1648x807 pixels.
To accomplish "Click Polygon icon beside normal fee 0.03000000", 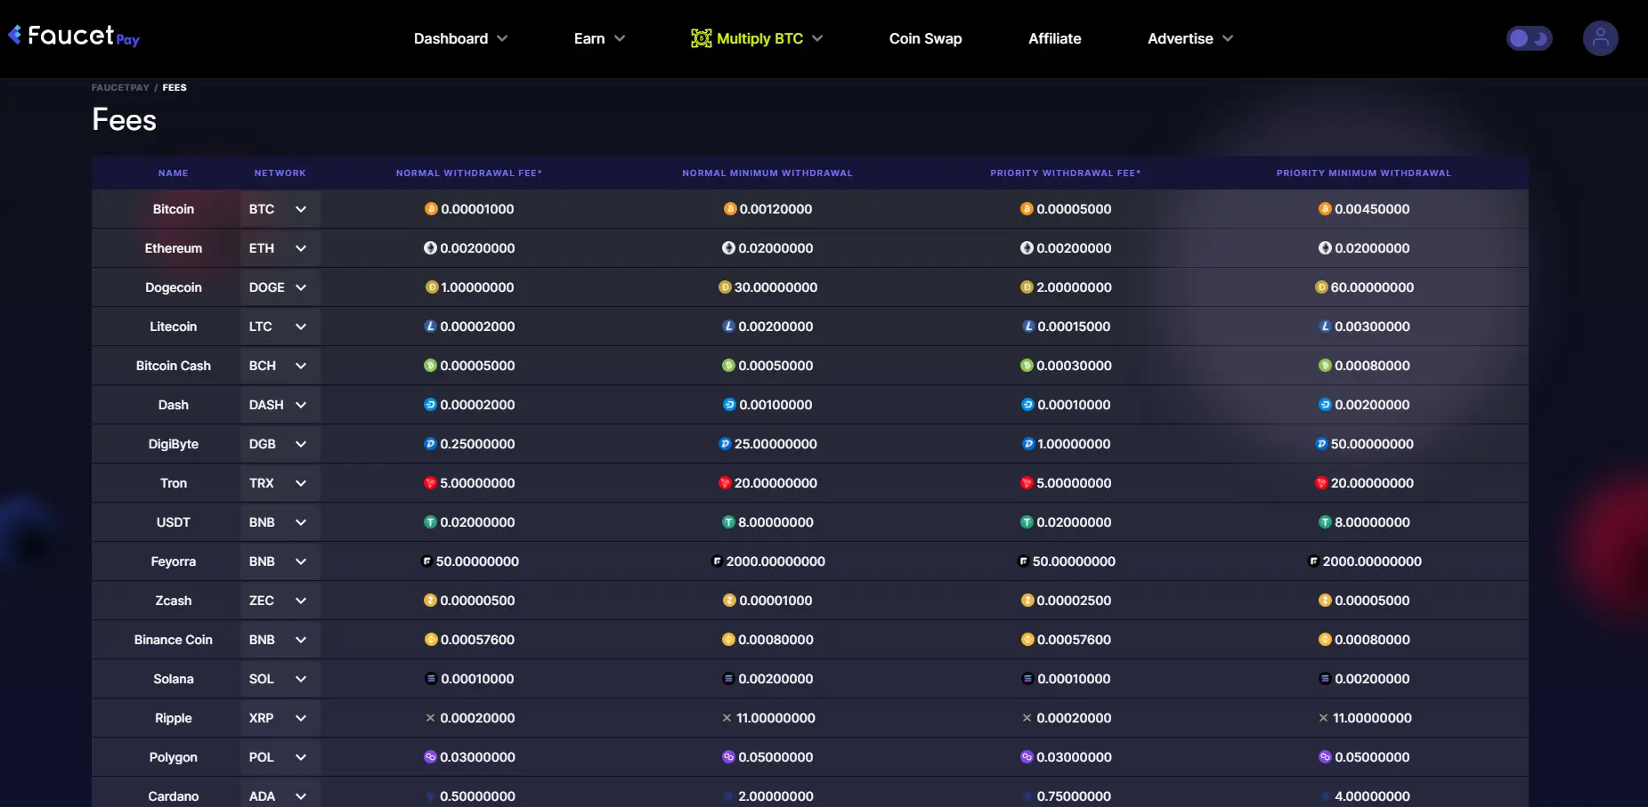I will tap(430, 757).
